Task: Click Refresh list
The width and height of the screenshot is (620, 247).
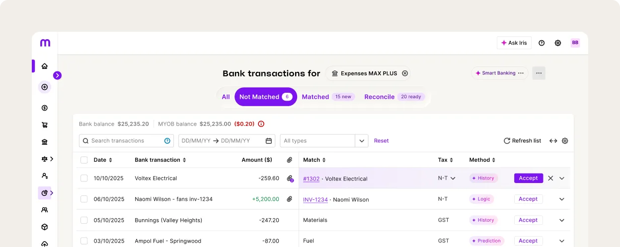Action: click(x=522, y=141)
